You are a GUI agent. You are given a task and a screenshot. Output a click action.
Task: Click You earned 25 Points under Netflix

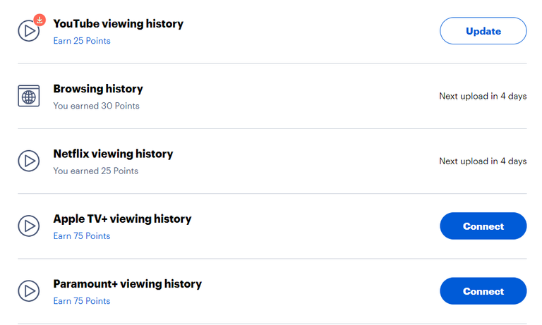click(96, 171)
